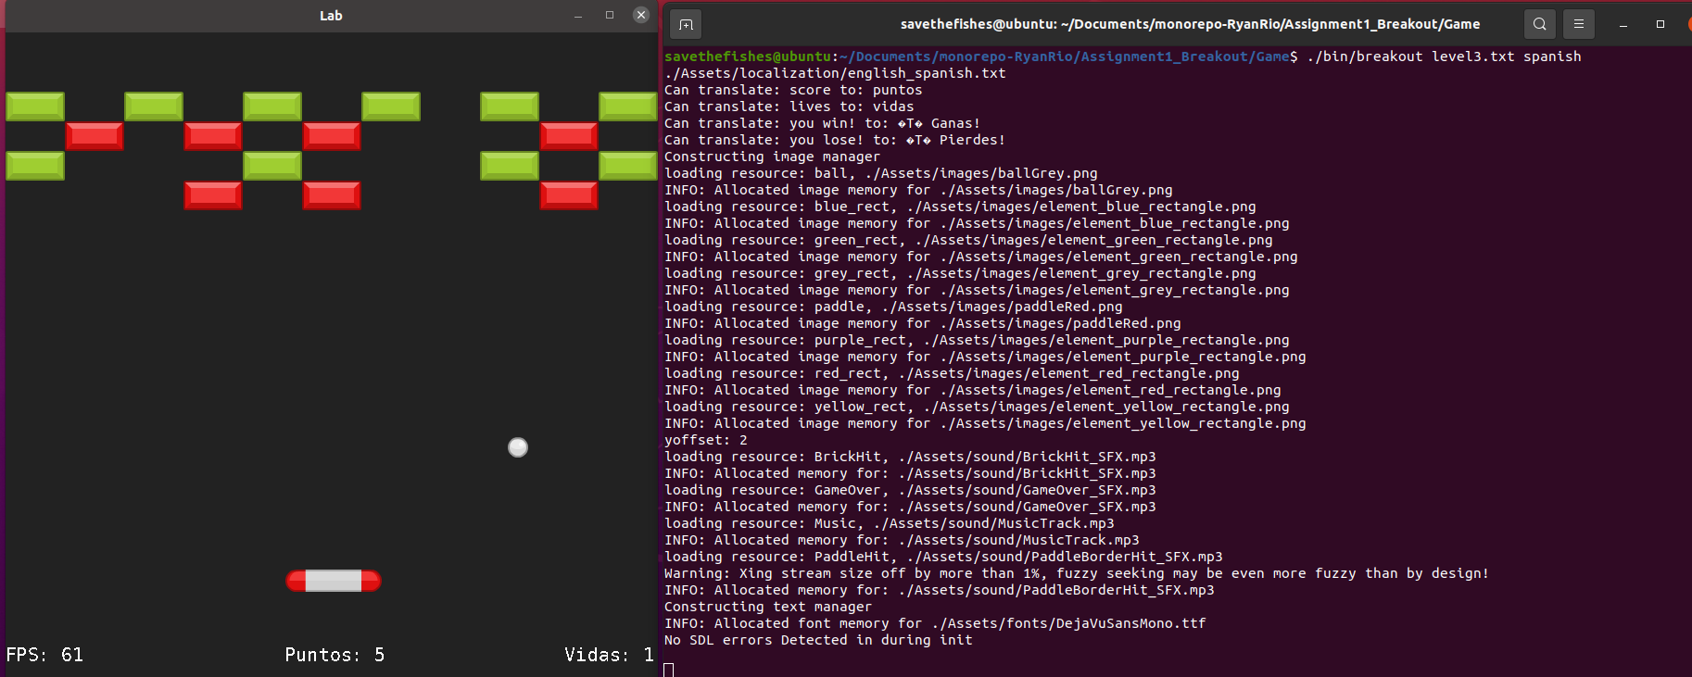Click the red and grey paddle
This screenshot has height=677, width=1692.
[x=334, y=581]
